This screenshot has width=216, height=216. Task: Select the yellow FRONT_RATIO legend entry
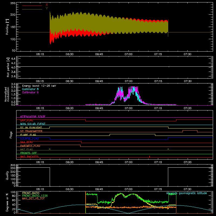31,193
